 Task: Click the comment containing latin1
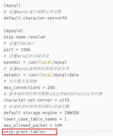coord(53,94)
